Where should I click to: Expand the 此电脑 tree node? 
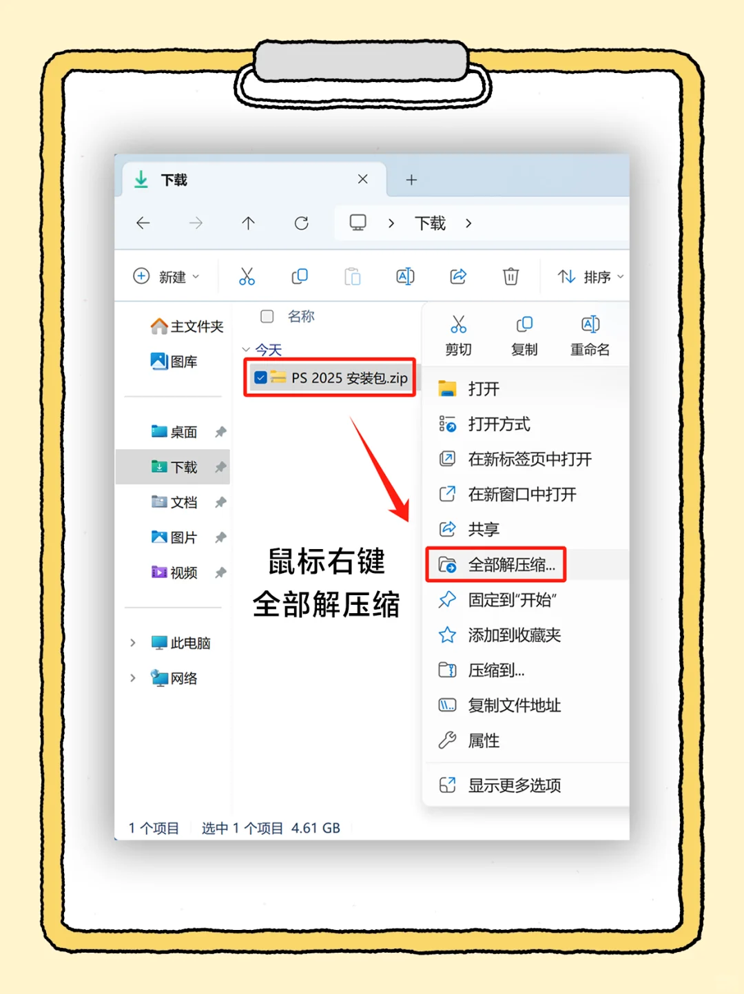click(132, 643)
